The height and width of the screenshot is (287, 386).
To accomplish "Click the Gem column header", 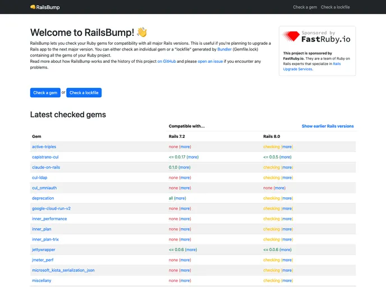I will pos(36,136).
